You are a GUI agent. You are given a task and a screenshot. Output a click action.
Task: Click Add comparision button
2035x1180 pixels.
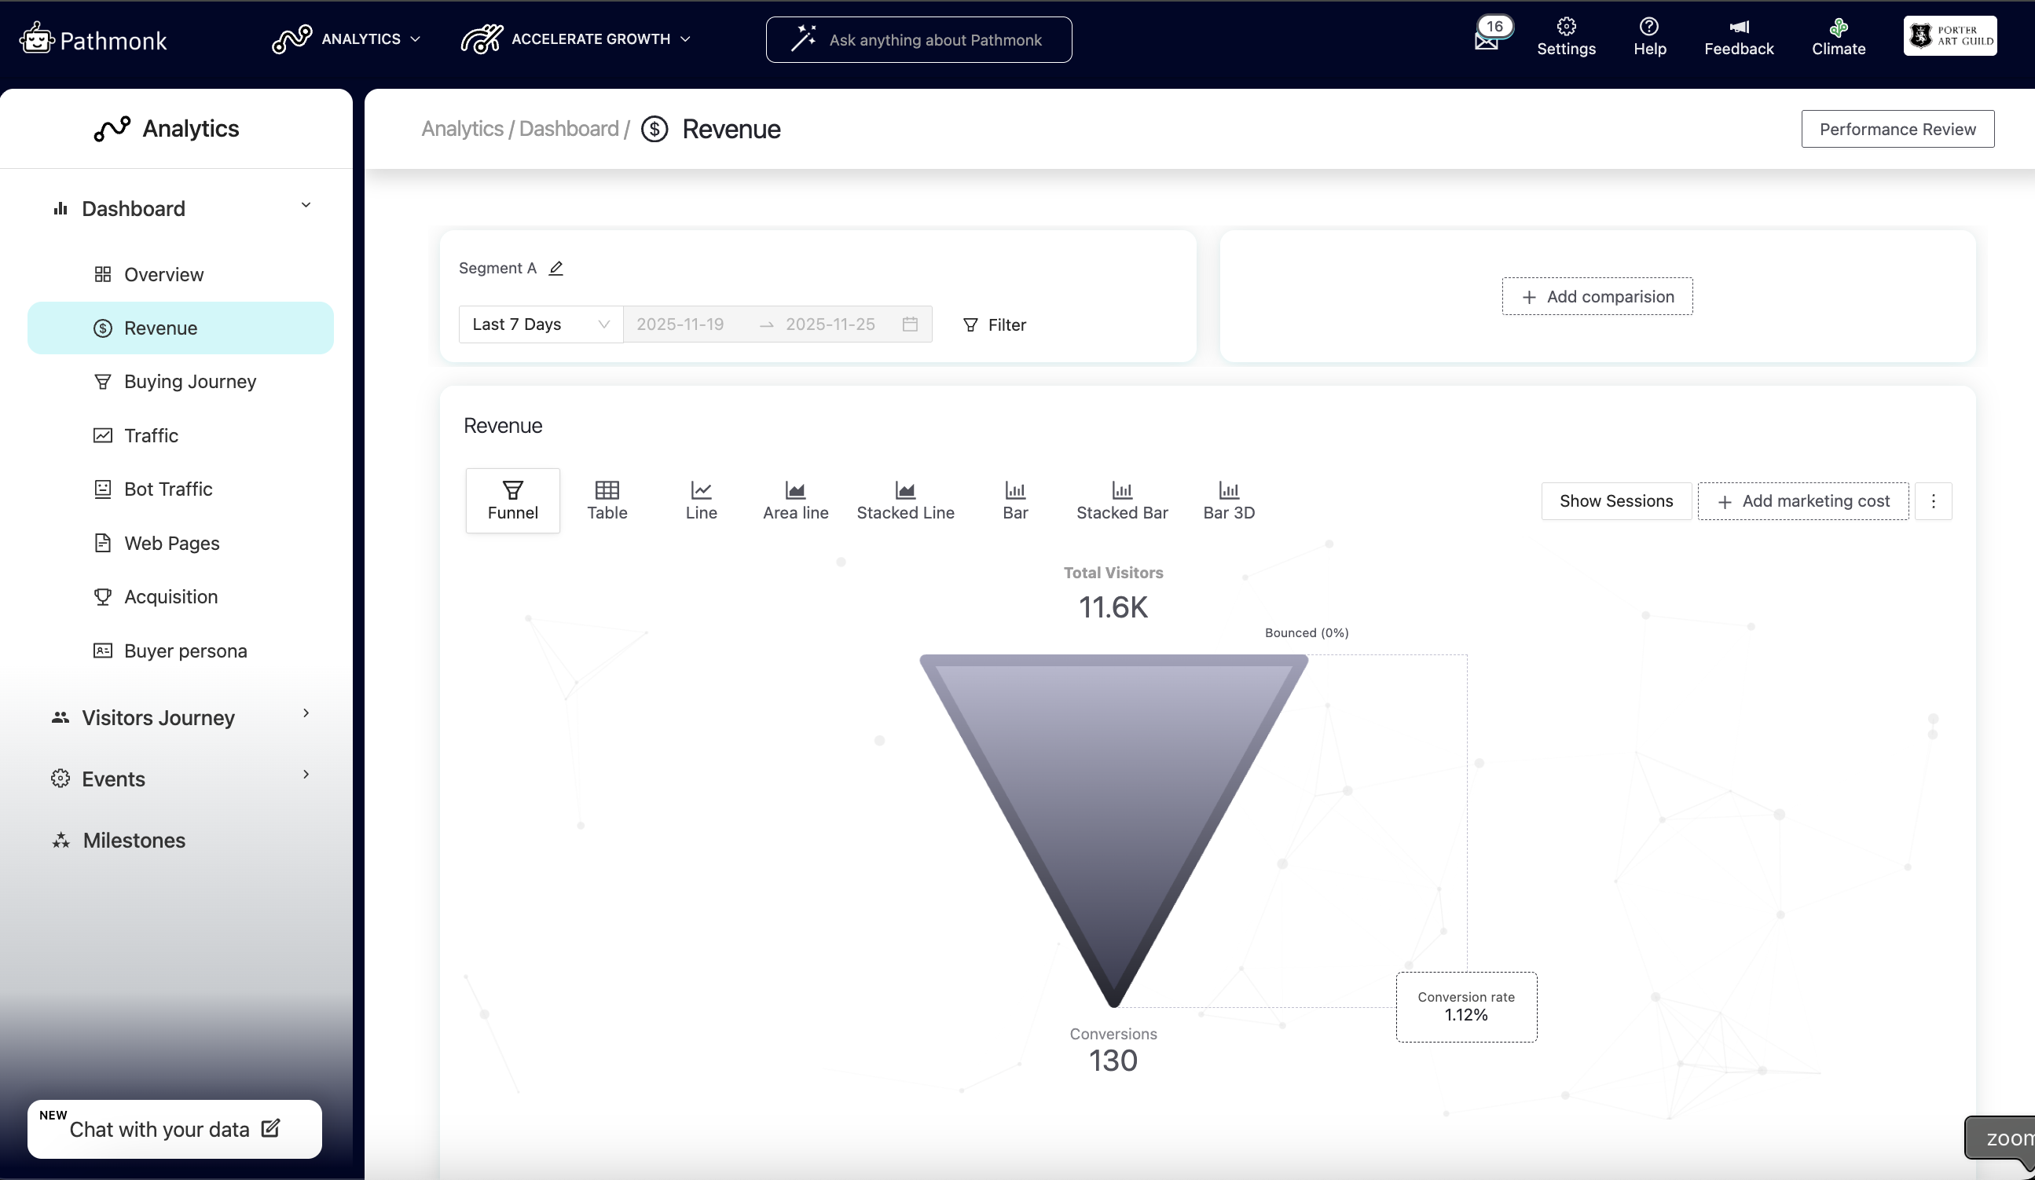tap(1597, 296)
